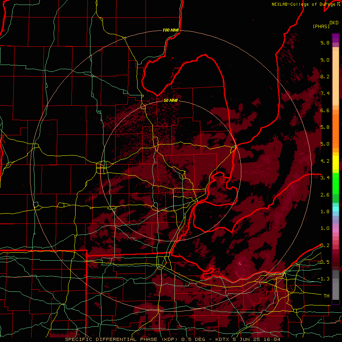Pick the pink band of the color bar

pos(336,230)
